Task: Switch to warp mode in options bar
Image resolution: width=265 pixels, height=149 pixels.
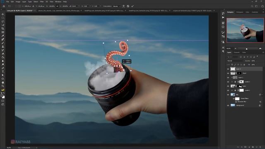Action: tap(123, 6)
